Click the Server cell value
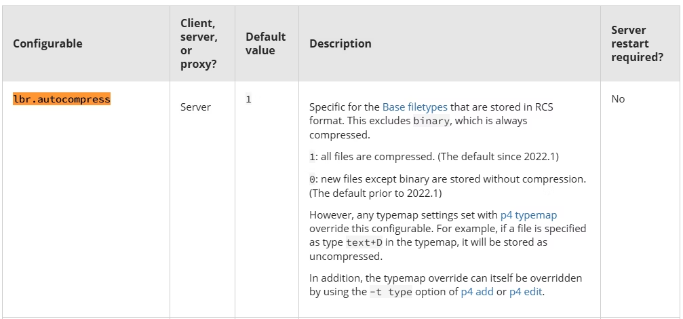The width and height of the screenshot is (683, 319). [x=195, y=107]
